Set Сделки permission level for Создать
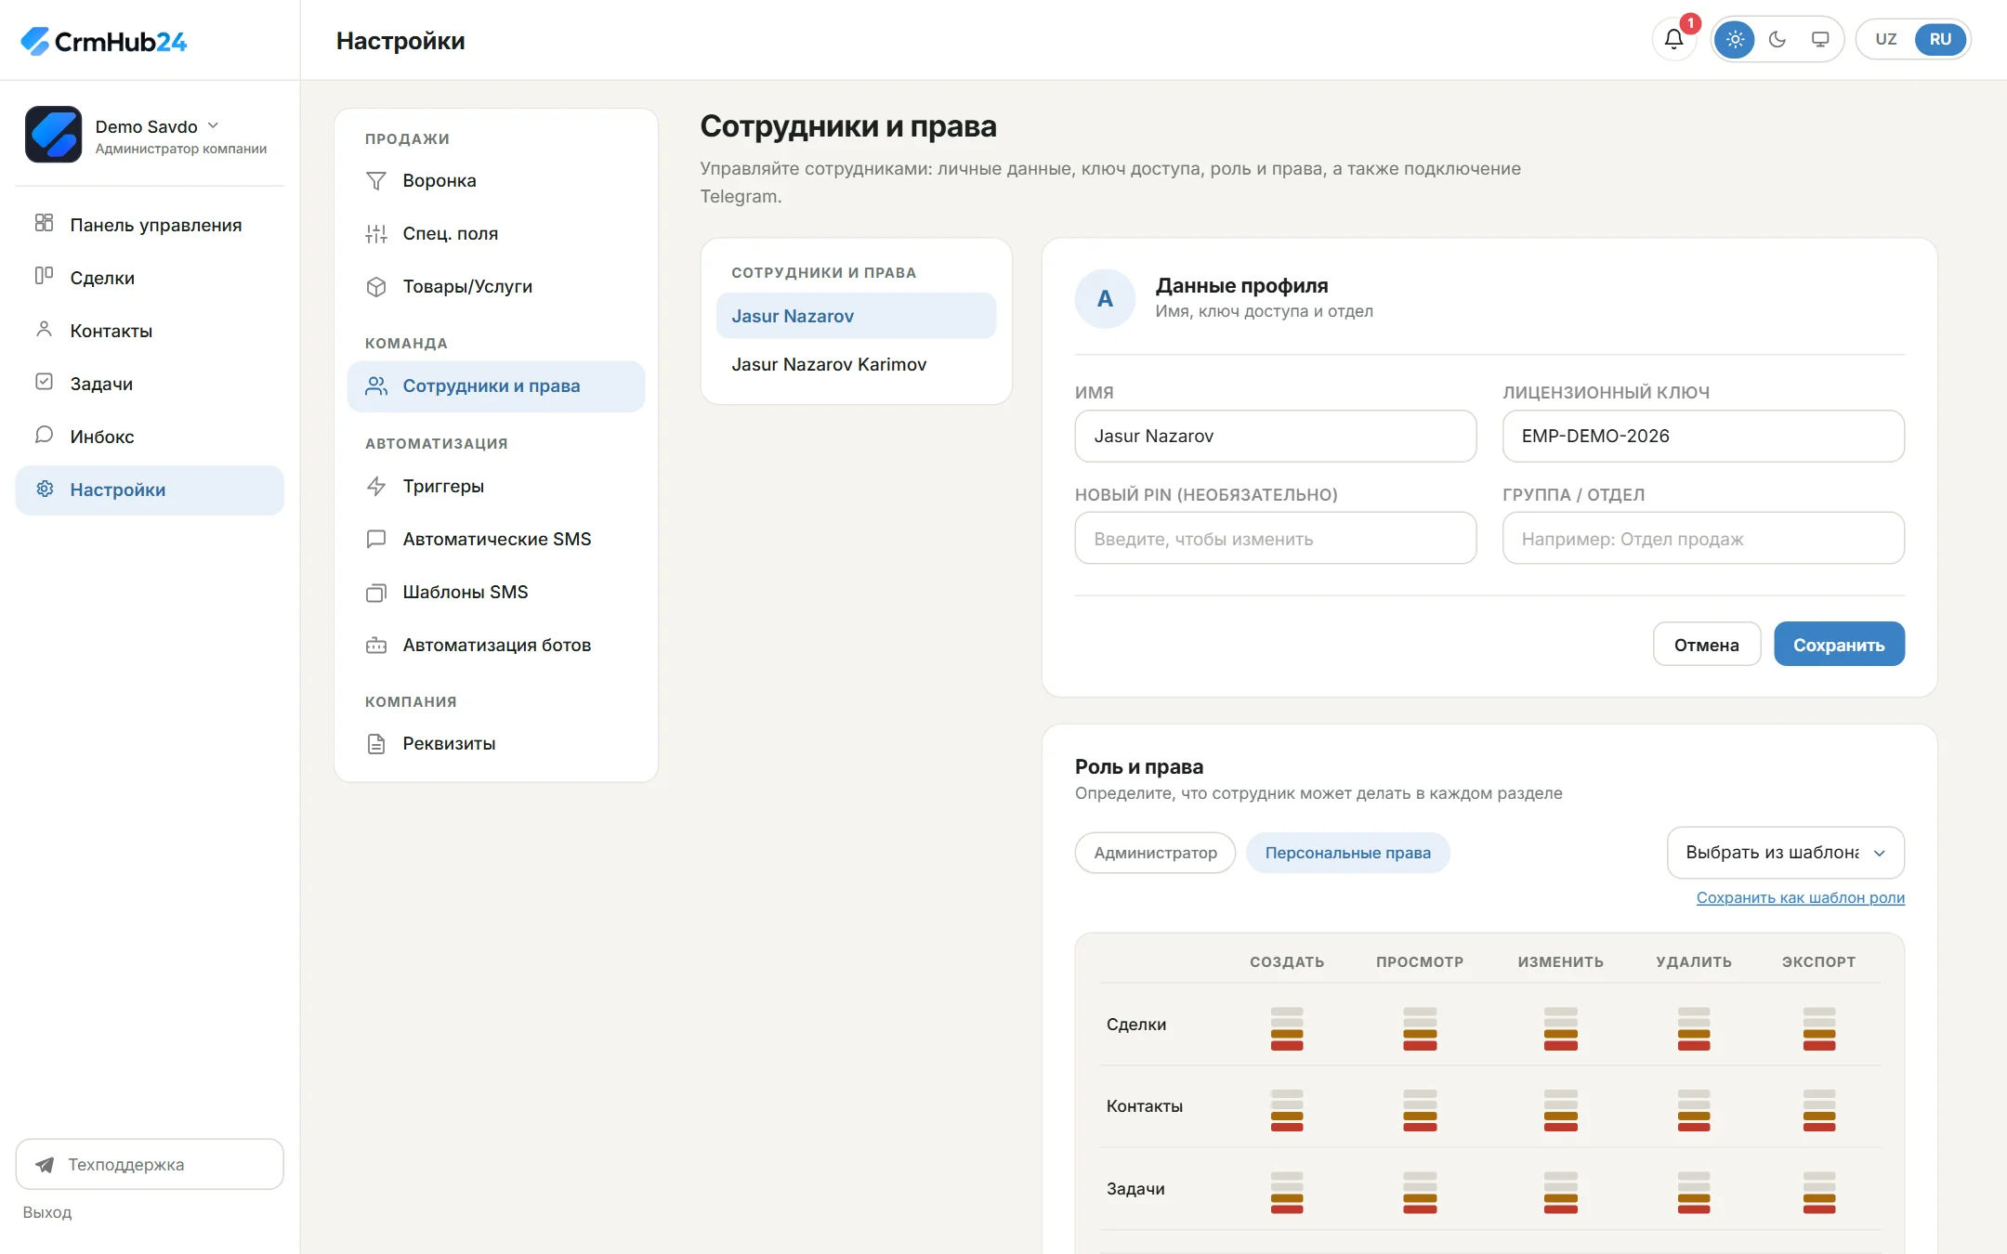This screenshot has width=2007, height=1254. [x=1287, y=1028]
